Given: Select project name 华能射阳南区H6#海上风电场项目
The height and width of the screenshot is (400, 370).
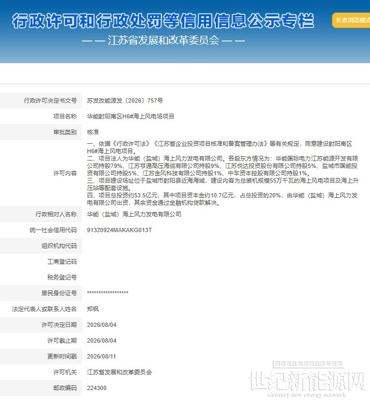Looking at the screenshot, I should (x=131, y=116).
